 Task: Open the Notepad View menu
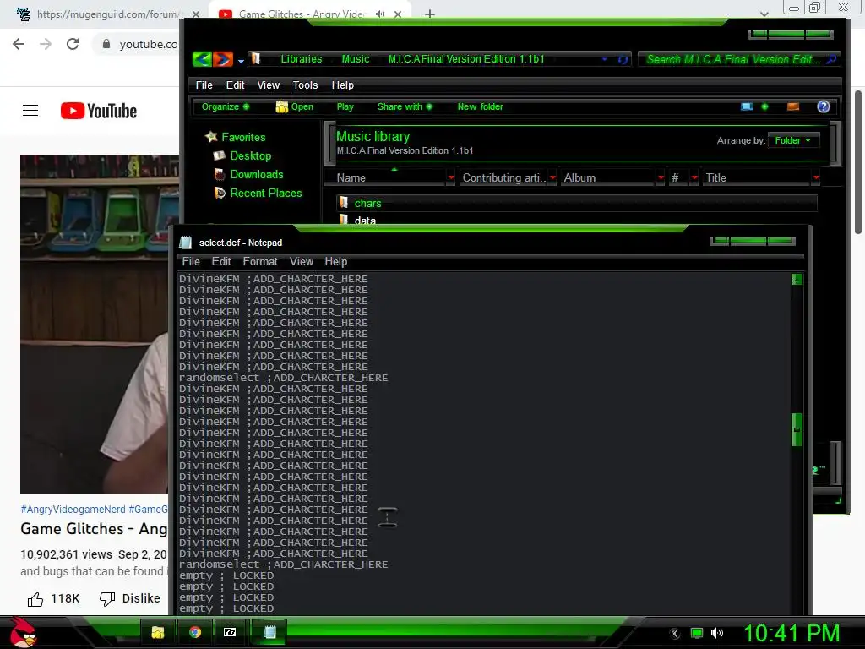point(302,262)
